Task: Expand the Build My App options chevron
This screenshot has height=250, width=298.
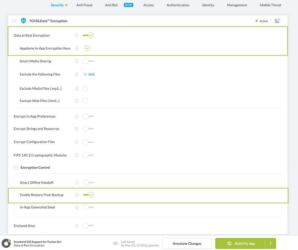Action: tap(271, 243)
